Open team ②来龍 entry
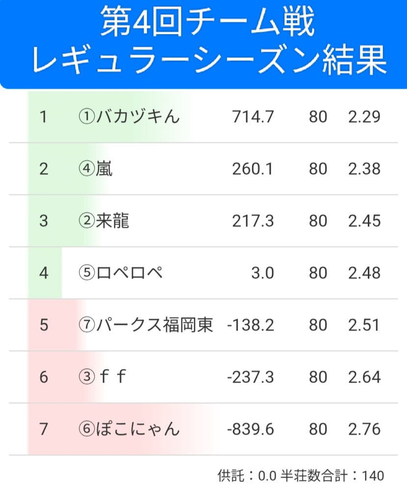This screenshot has height=503, width=407. [x=104, y=221]
